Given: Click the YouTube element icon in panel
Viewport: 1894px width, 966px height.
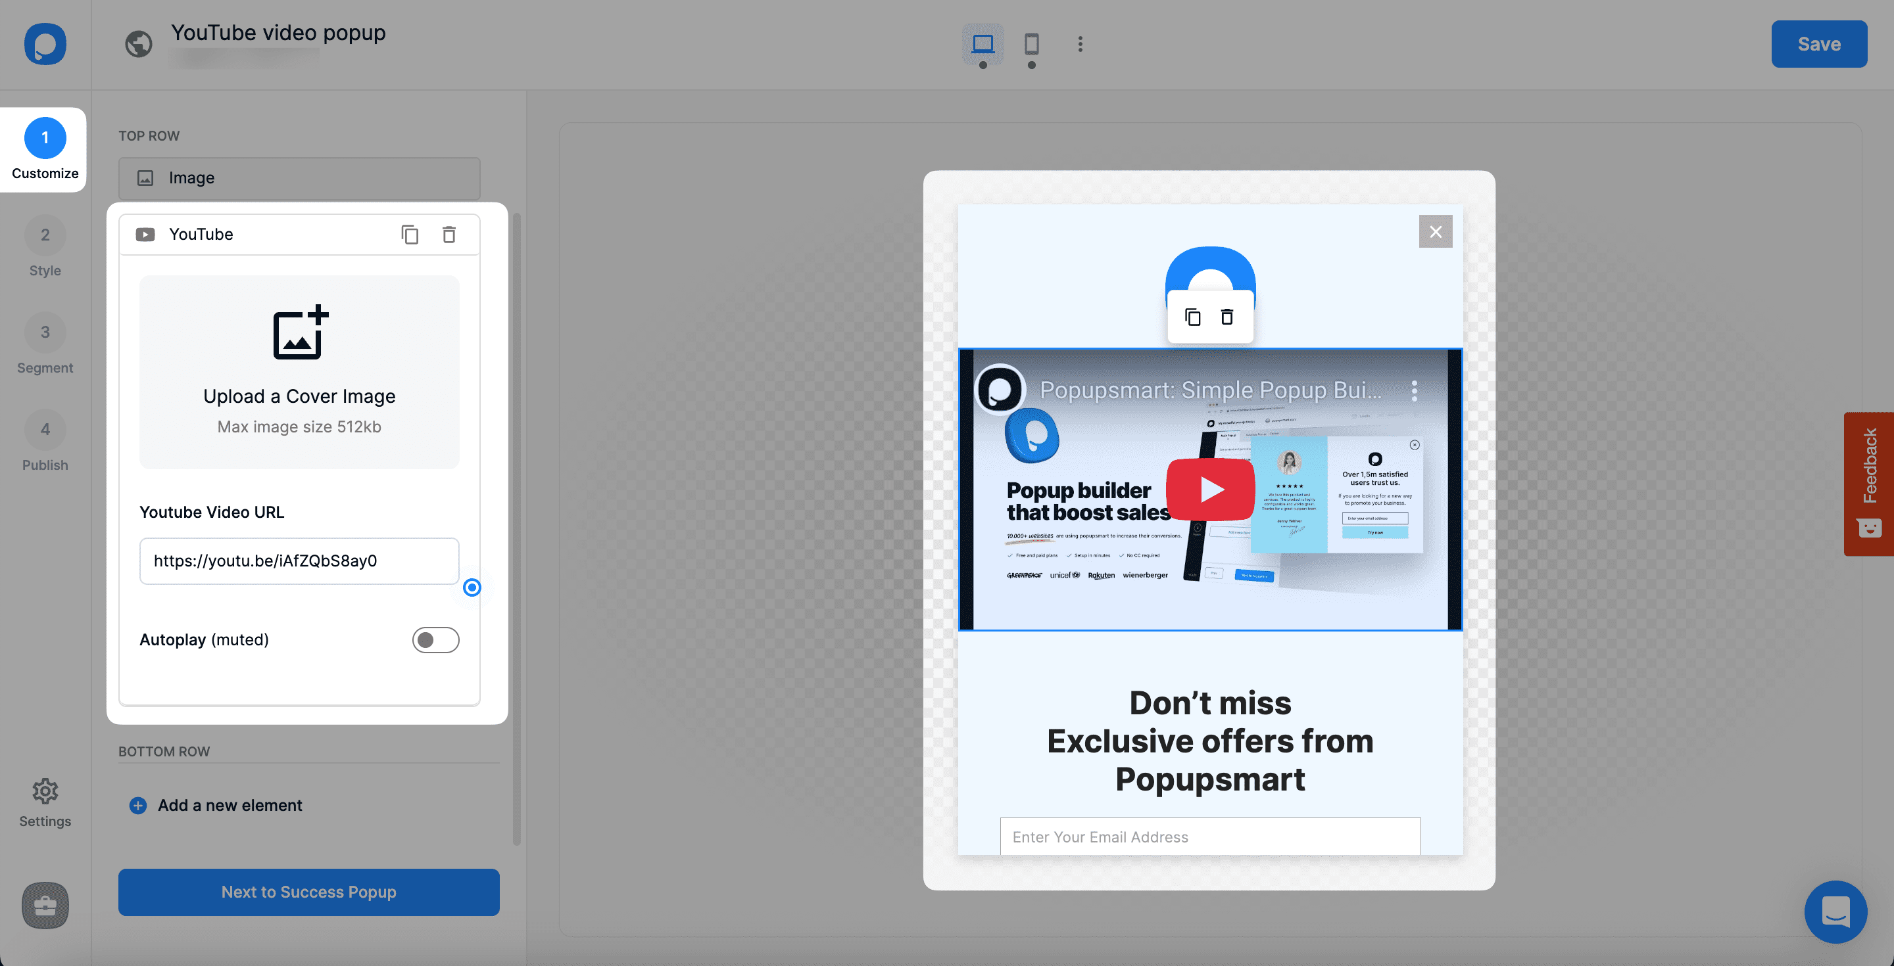Looking at the screenshot, I should point(144,234).
